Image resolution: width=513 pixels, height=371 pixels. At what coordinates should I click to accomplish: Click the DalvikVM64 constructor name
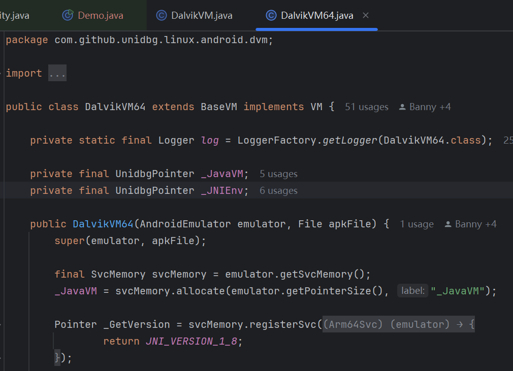pyautogui.click(x=103, y=224)
